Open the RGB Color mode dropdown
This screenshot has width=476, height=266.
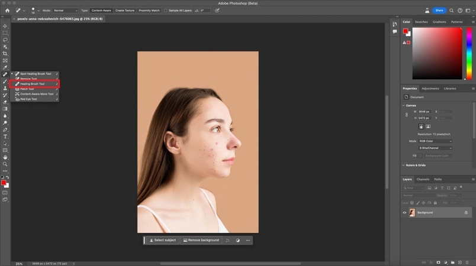(435, 141)
